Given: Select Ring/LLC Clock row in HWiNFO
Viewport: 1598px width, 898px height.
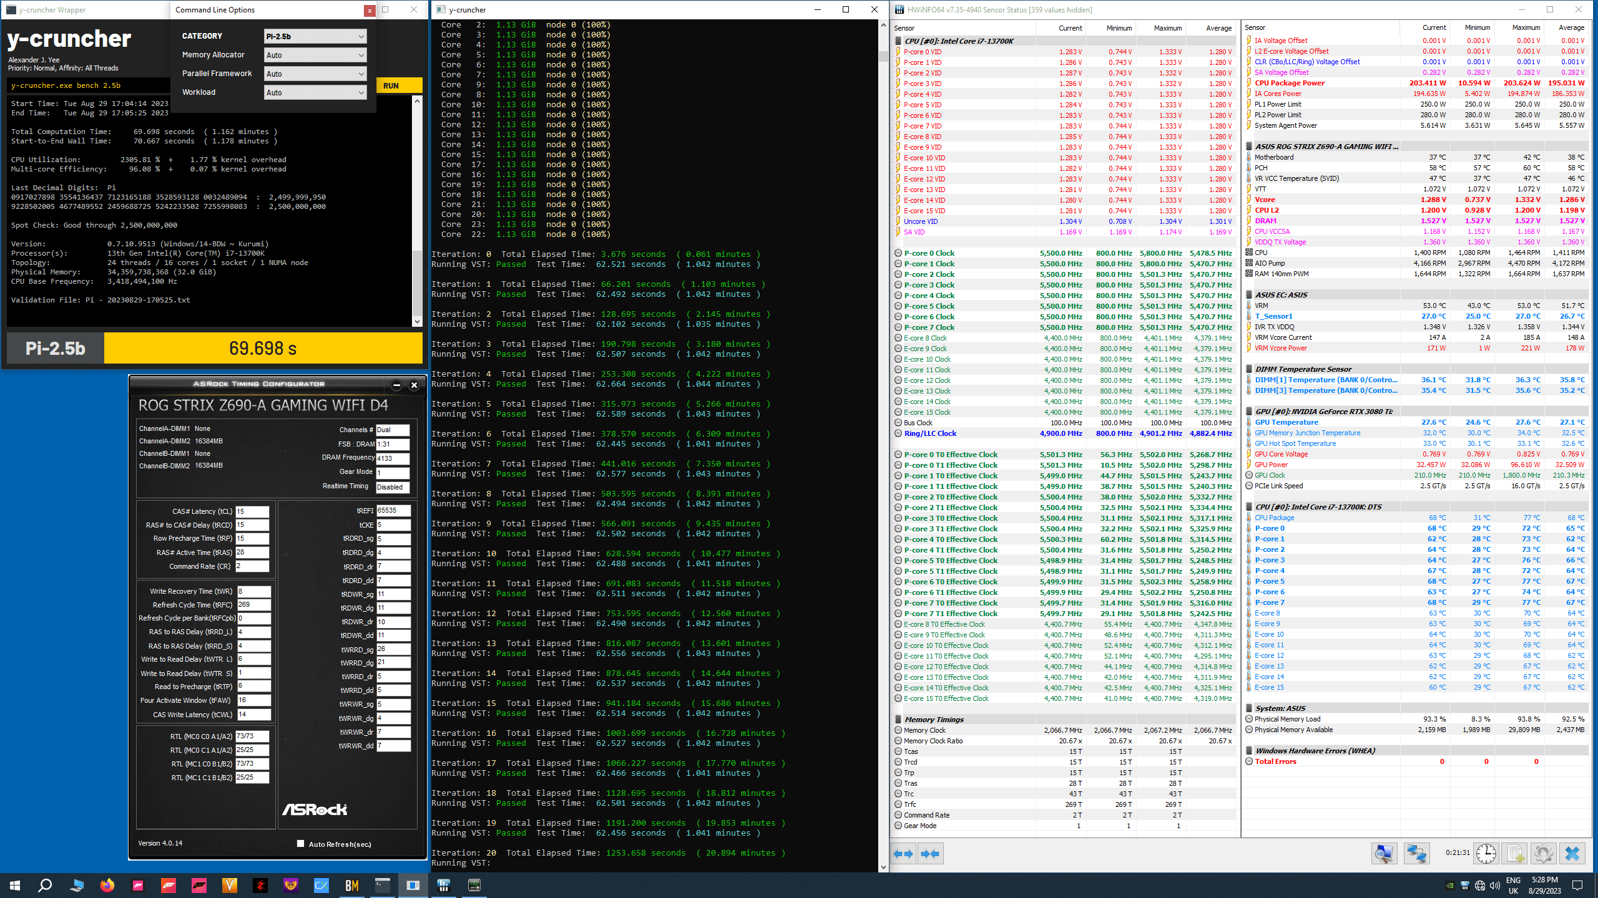Looking at the screenshot, I should 1064,433.
